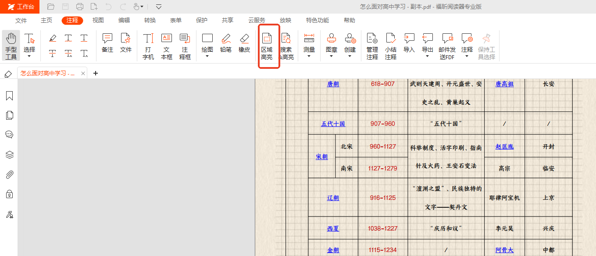Close the 怎么面对高中学习 document tab
This screenshot has width=596, height=256.
pyautogui.click(x=83, y=74)
